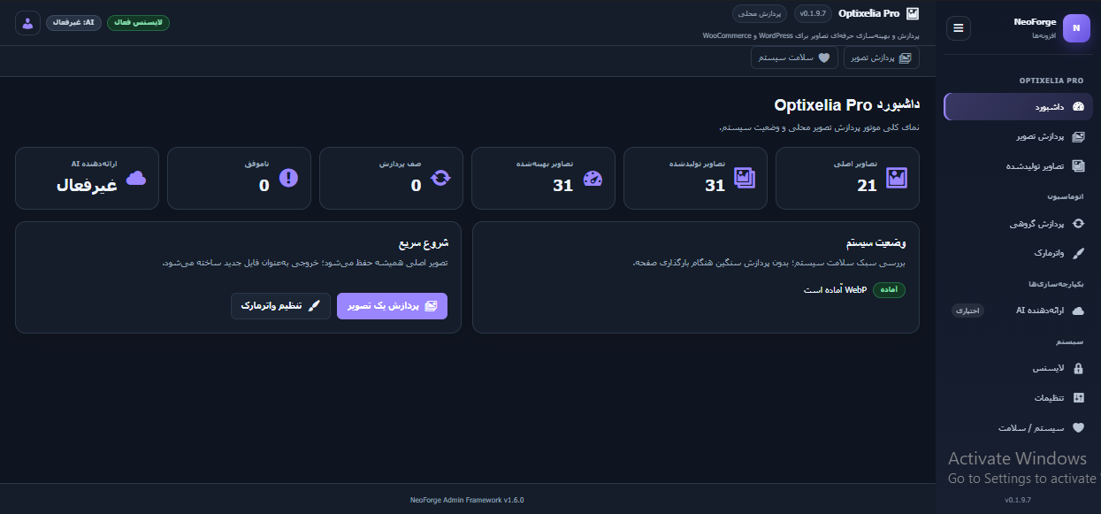
Task: Click the پردازش تصویر sidebar image icon
Action: point(1078,136)
